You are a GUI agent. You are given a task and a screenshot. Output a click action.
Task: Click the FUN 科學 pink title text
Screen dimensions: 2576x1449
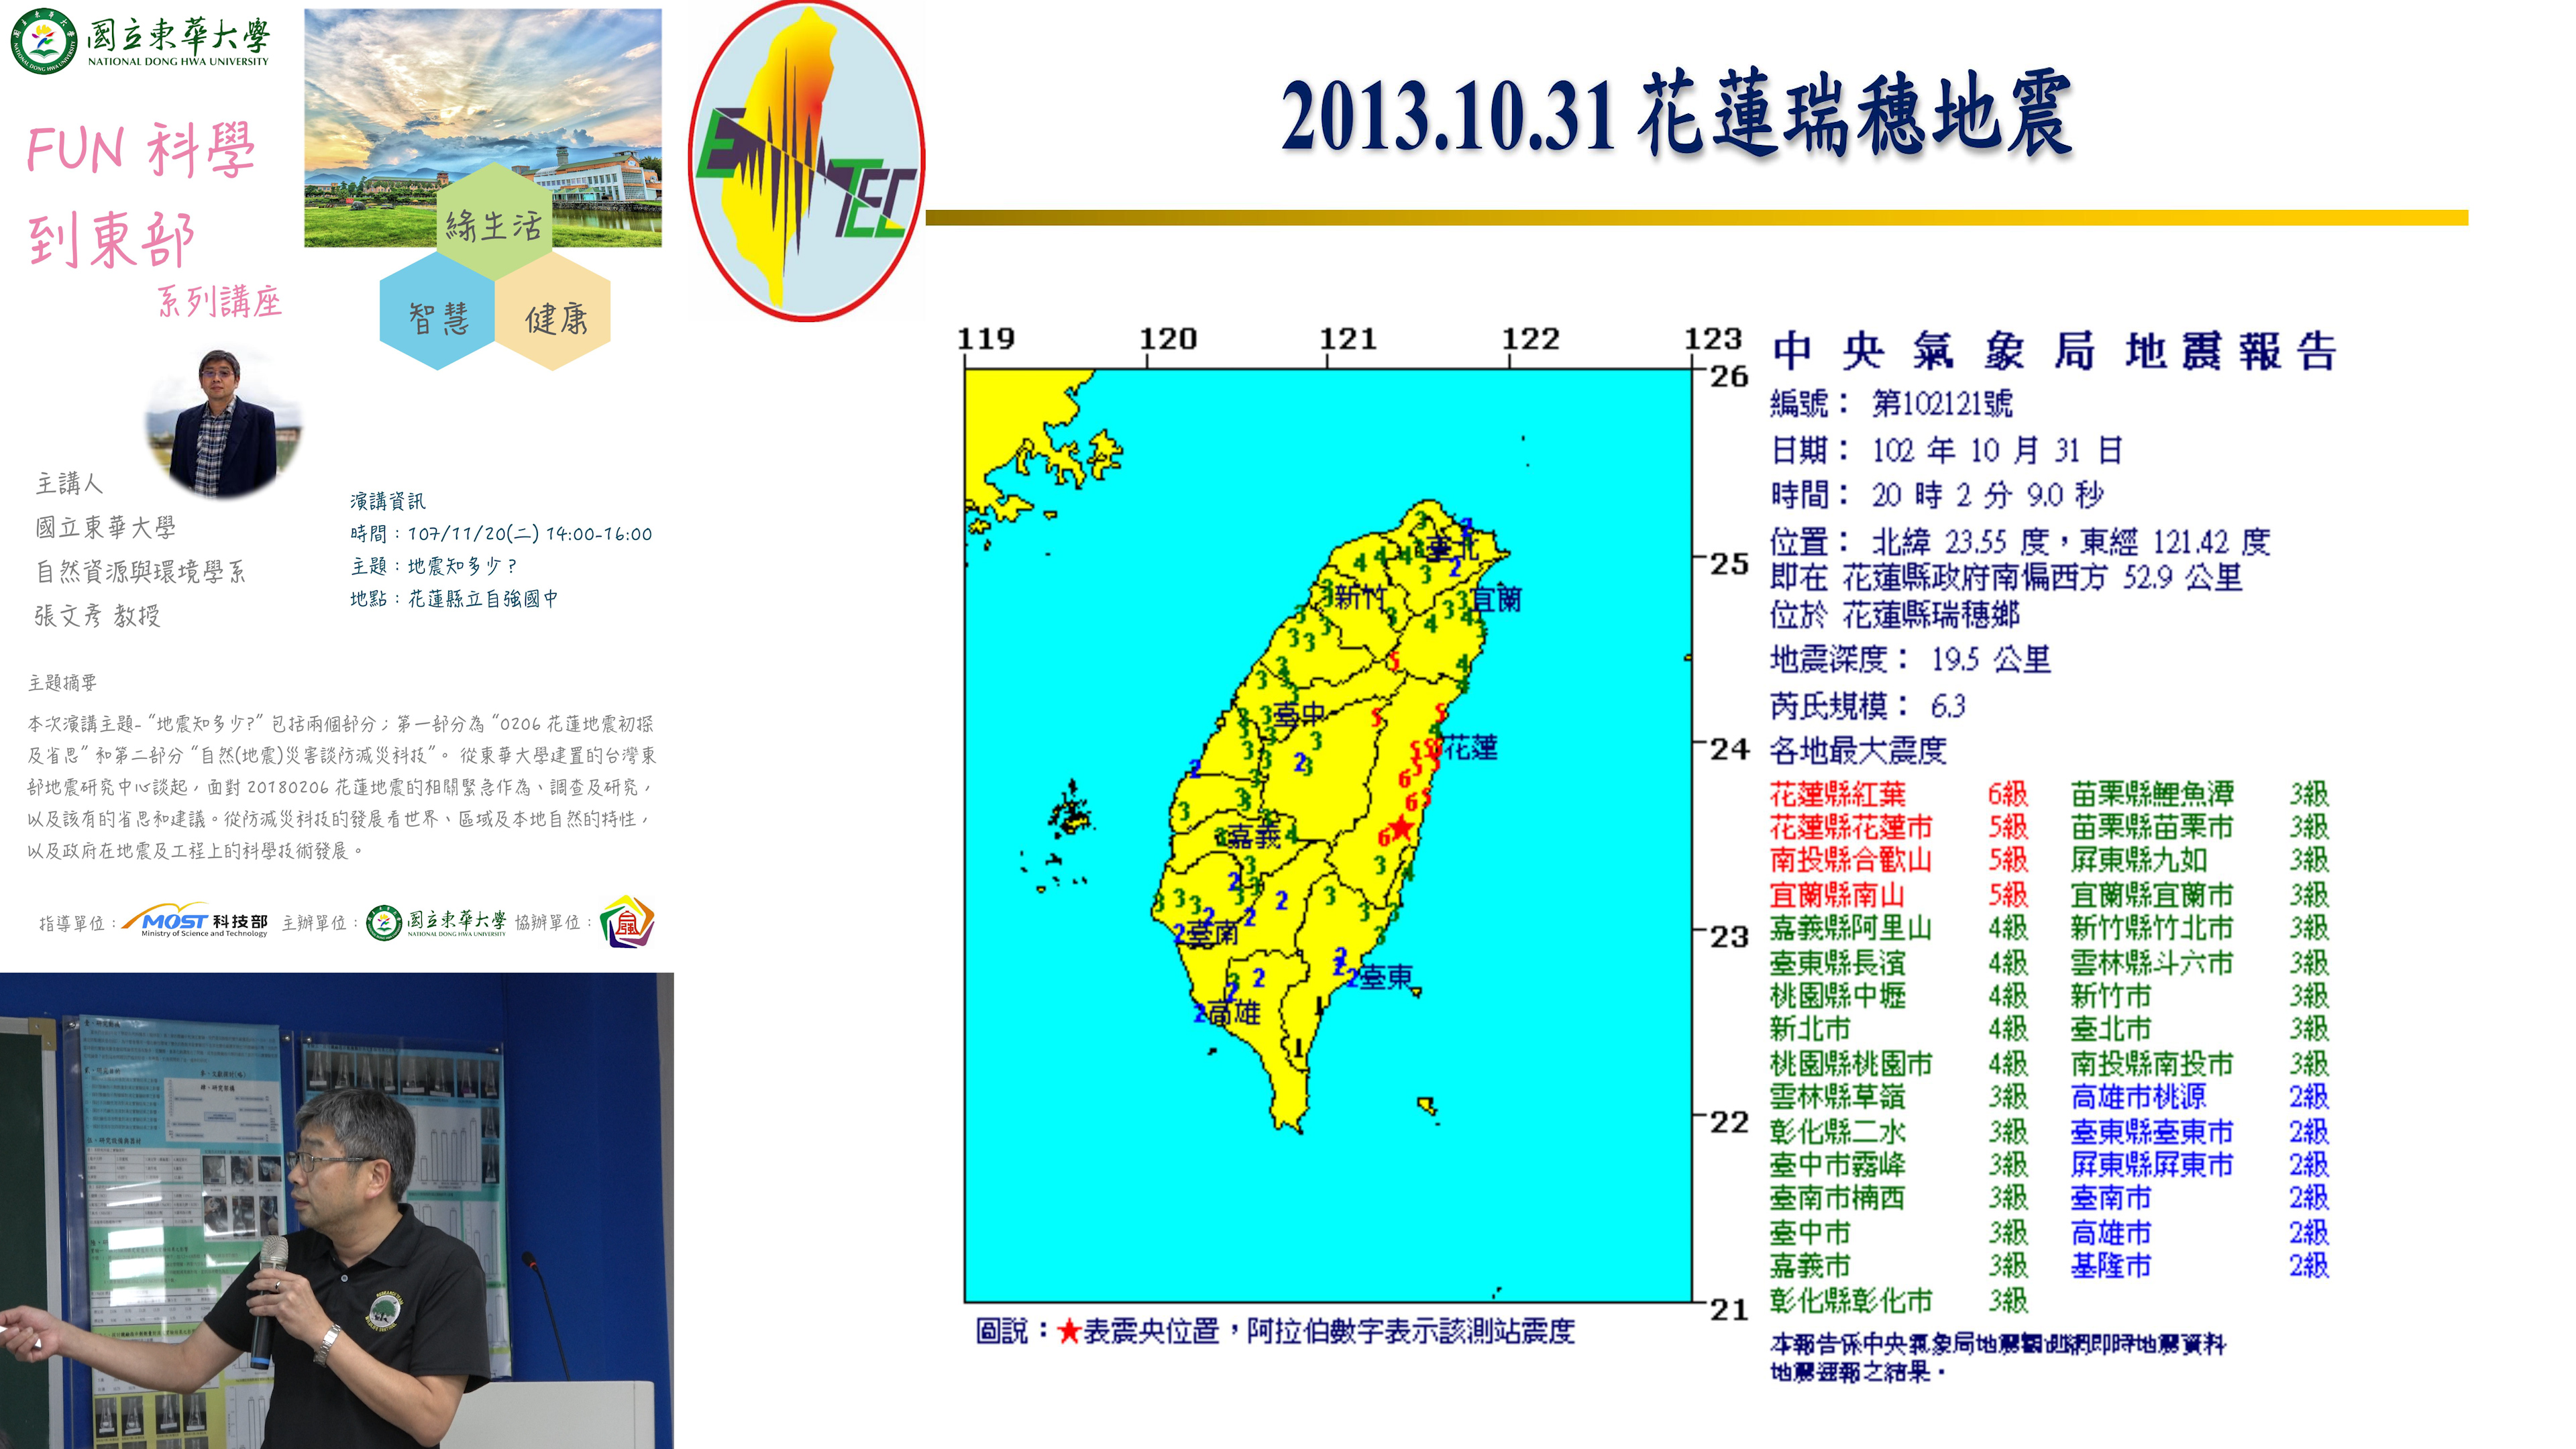(x=140, y=150)
